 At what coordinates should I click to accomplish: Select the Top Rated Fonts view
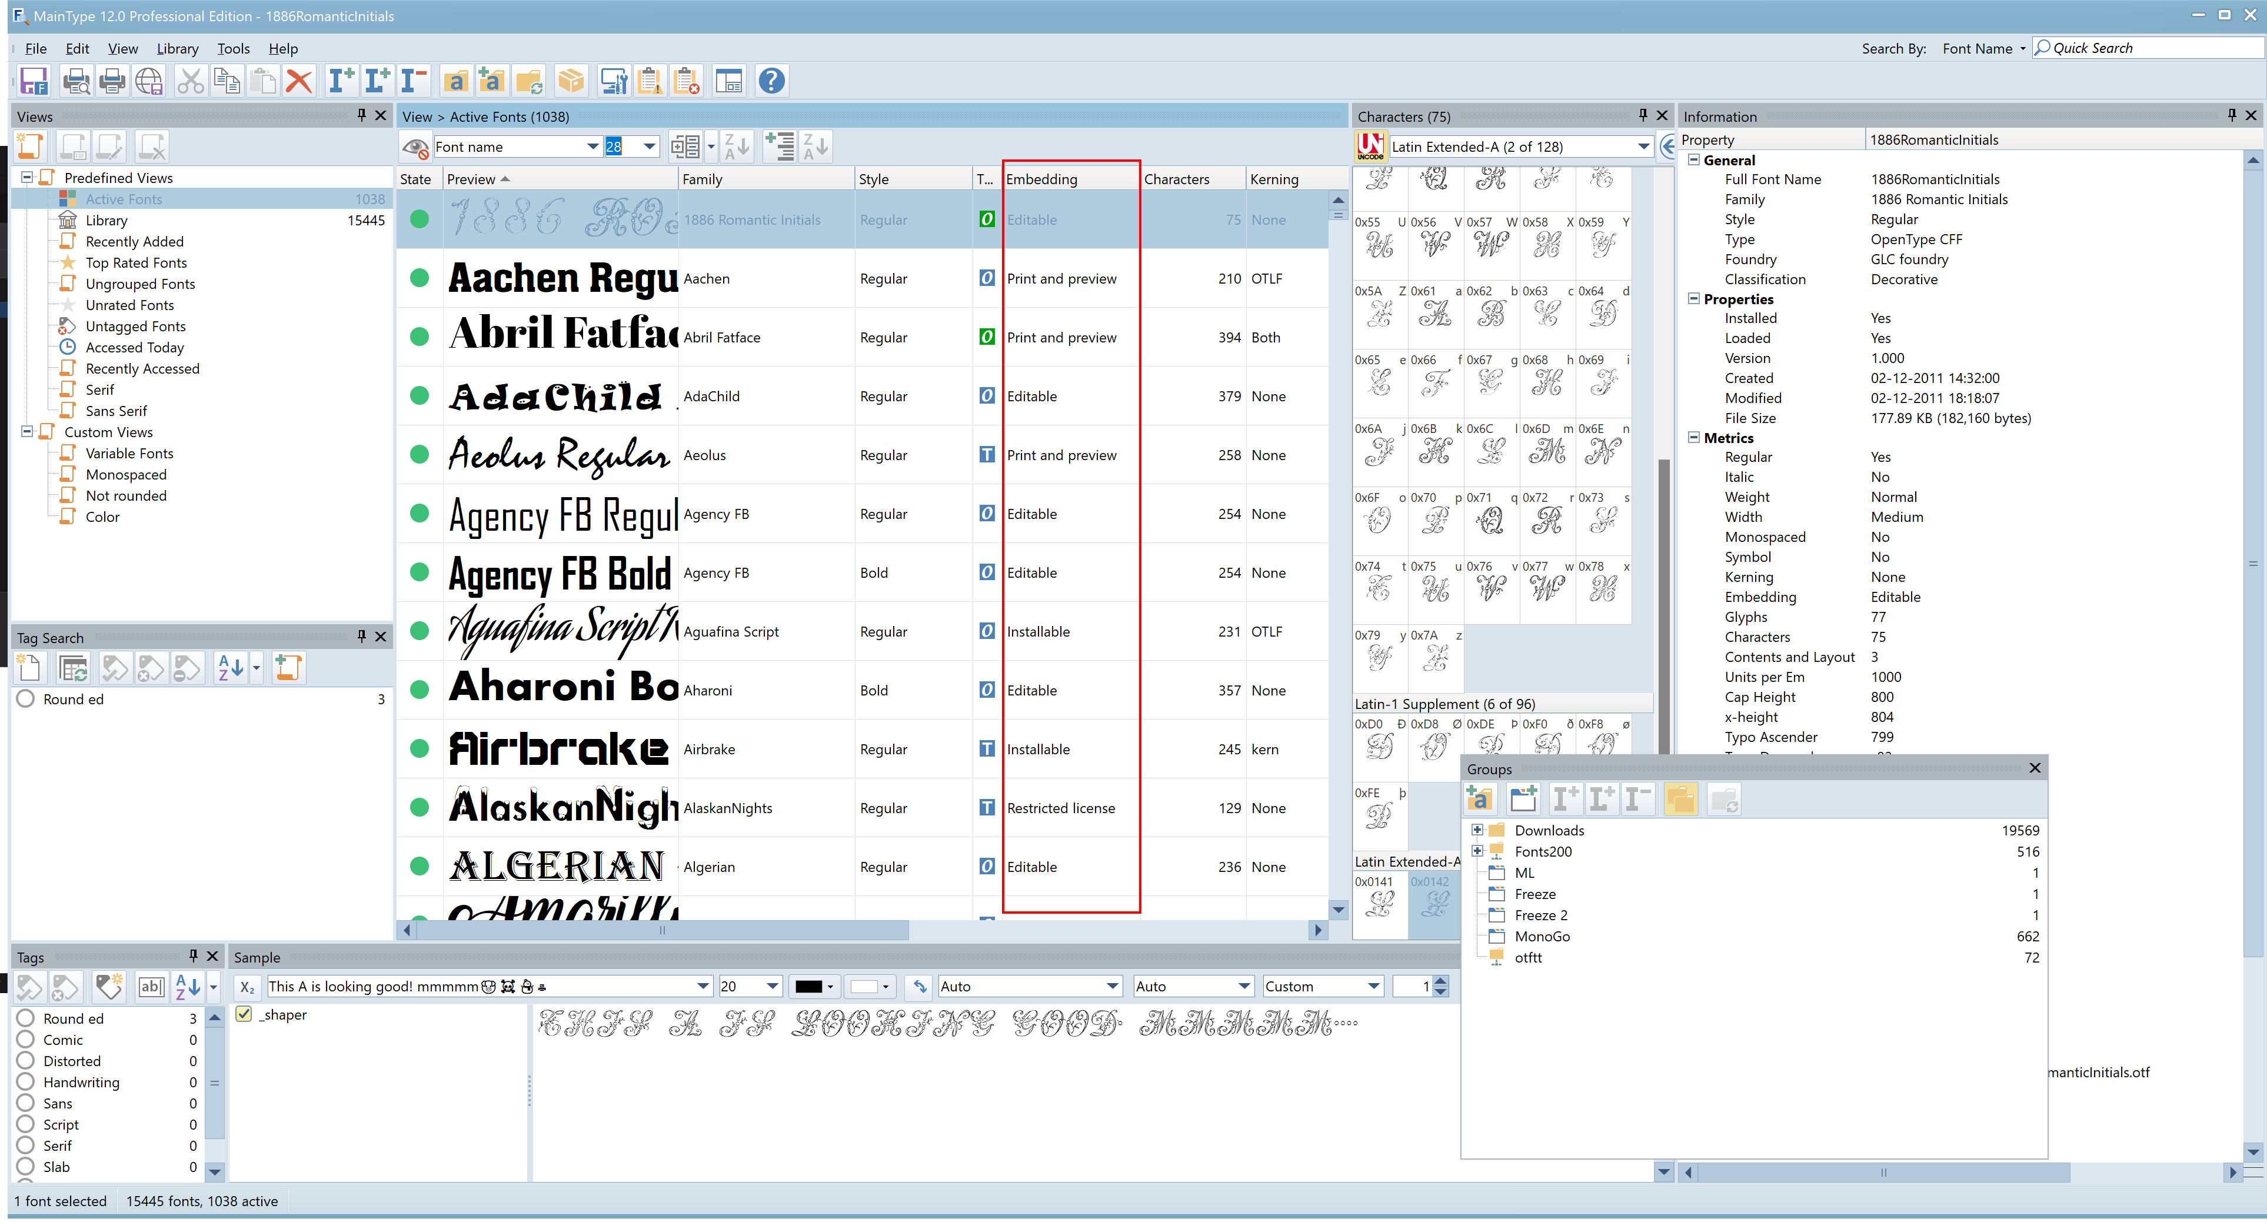click(137, 262)
